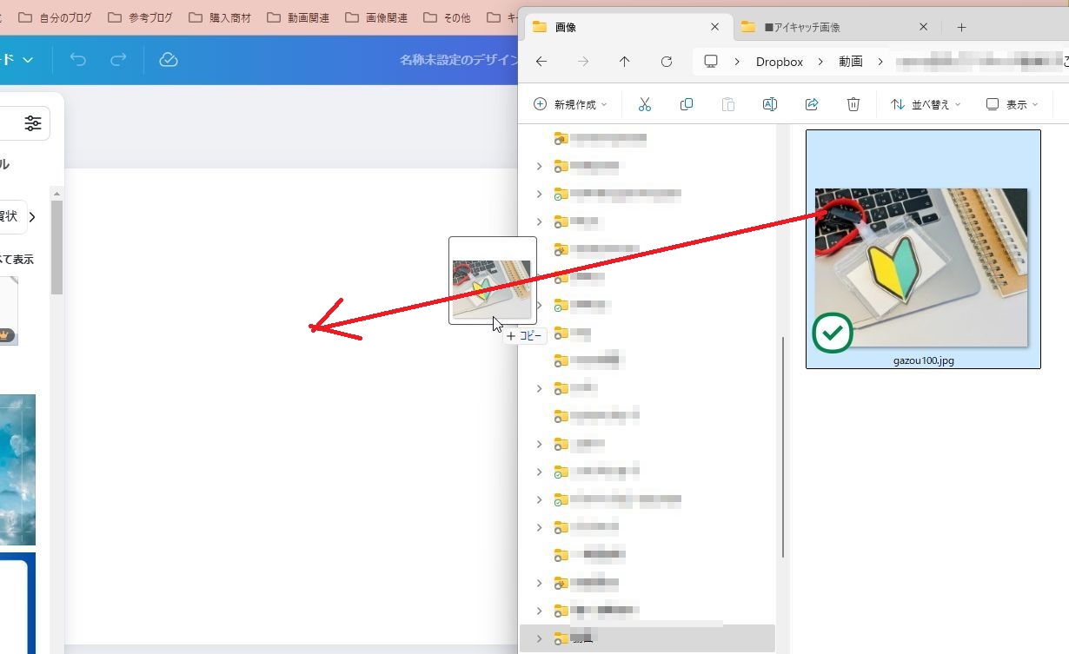Click the Rename icon in Explorer toolbar
Viewport: 1069px width, 654px height.
point(769,104)
